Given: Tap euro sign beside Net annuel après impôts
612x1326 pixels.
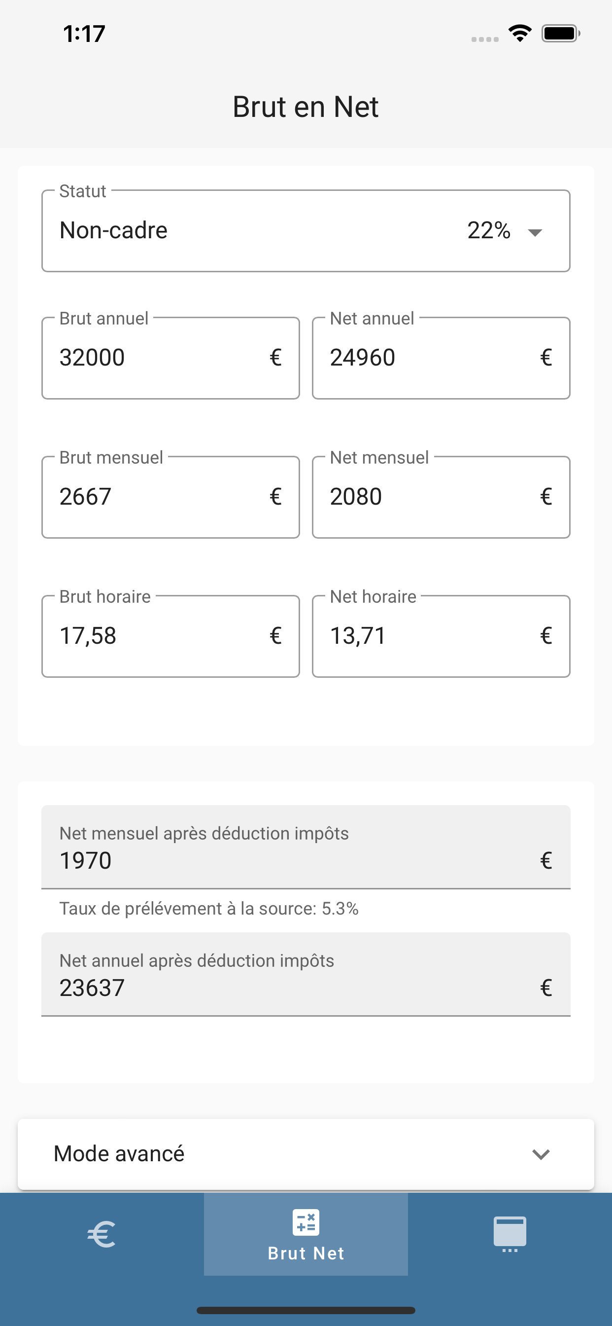Looking at the screenshot, I should click(x=546, y=988).
